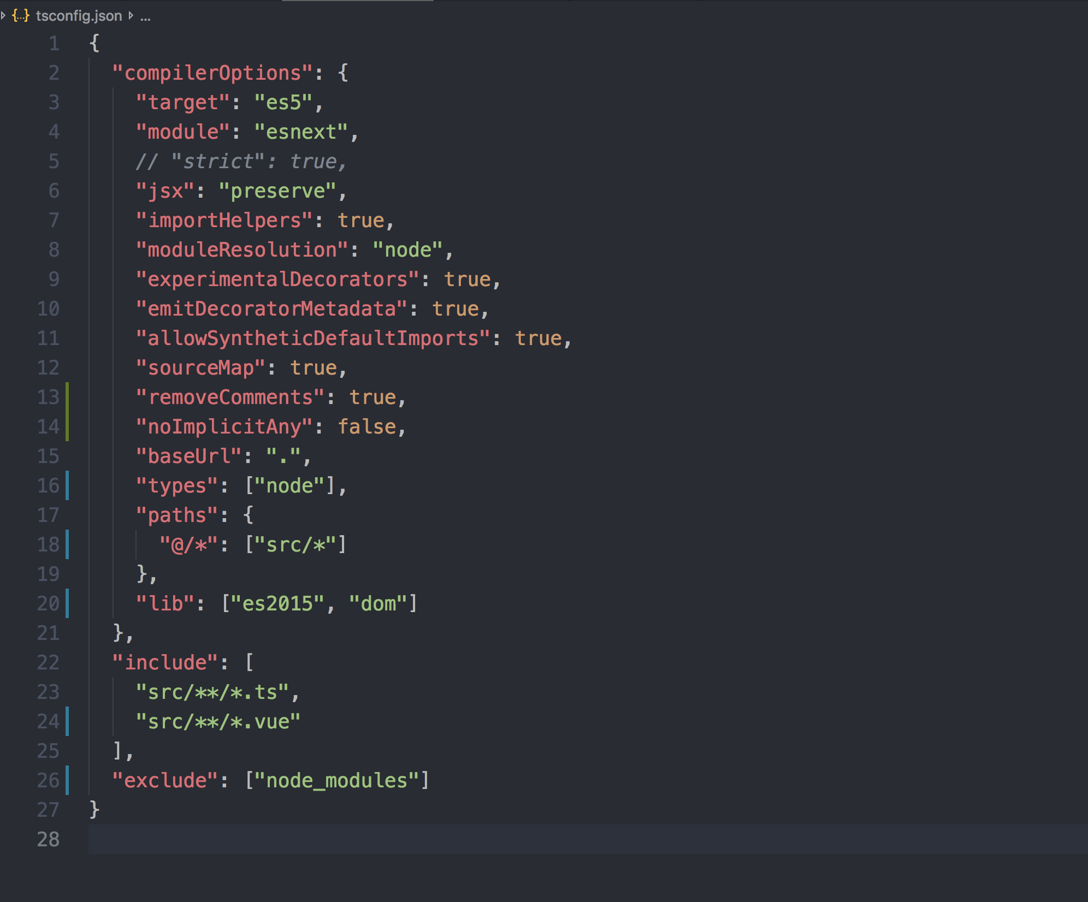Click the blue gutter marker at line 24

tap(67, 721)
